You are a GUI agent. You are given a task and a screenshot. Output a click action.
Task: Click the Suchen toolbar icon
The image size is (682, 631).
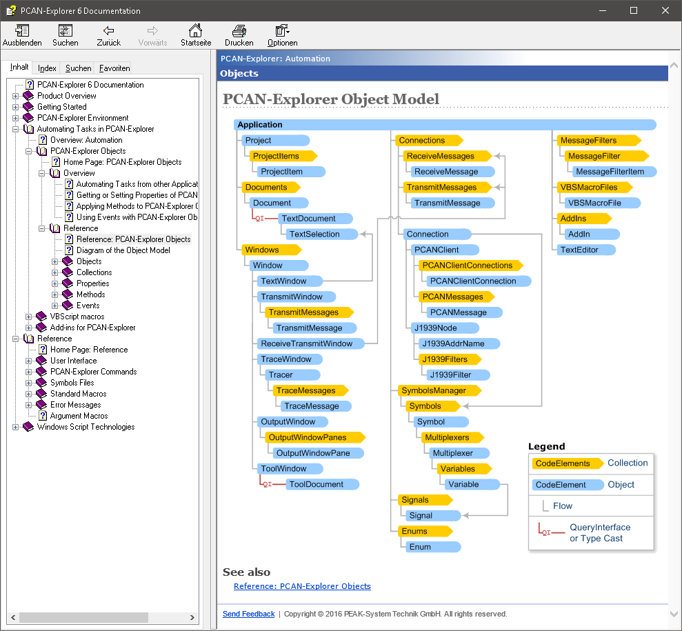pyautogui.click(x=66, y=31)
